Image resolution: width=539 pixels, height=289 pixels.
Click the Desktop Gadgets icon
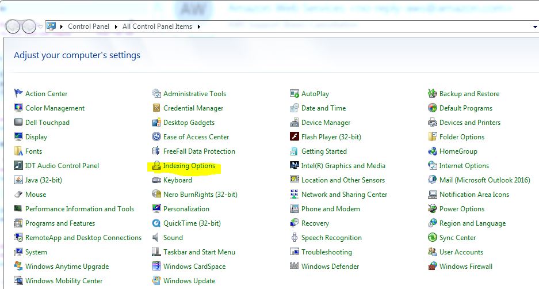(156, 122)
